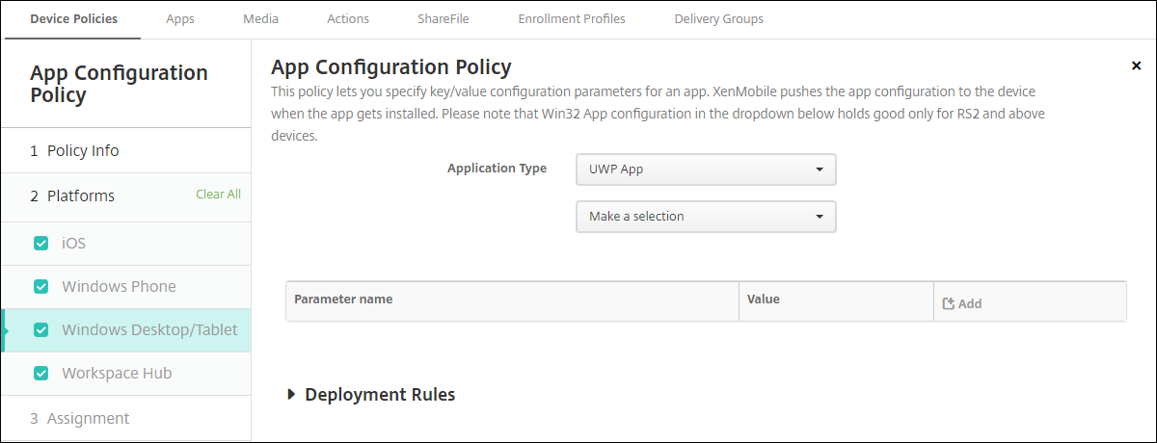Switch to the Delivery Groups tab
Image resolution: width=1157 pixels, height=443 pixels.
pyautogui.click(x=718, y=19)
